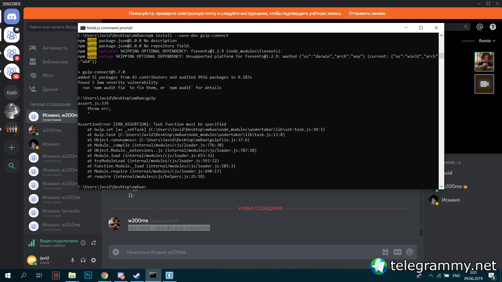Click the voice connection signal bars icon

[x=31, y=243]
